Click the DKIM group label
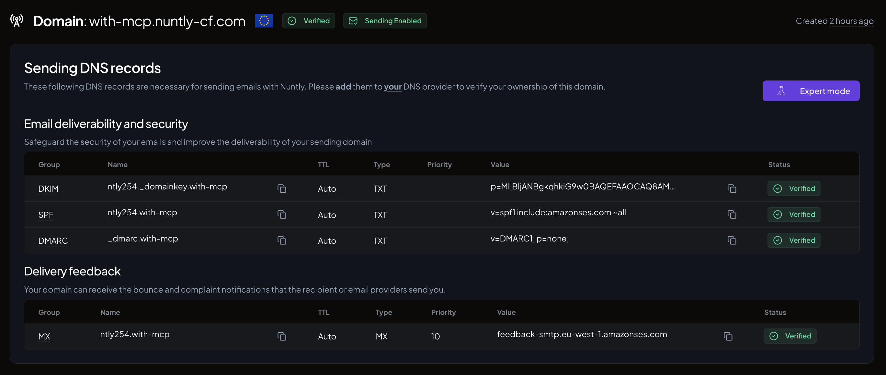 (48, 189)
